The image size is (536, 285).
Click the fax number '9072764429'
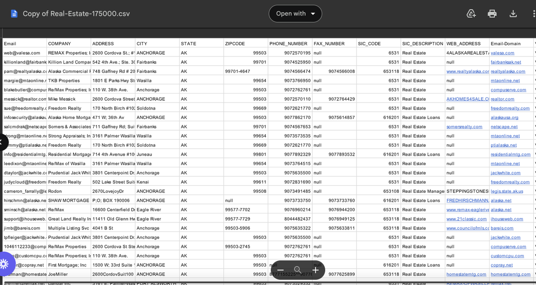pos(334,99)
